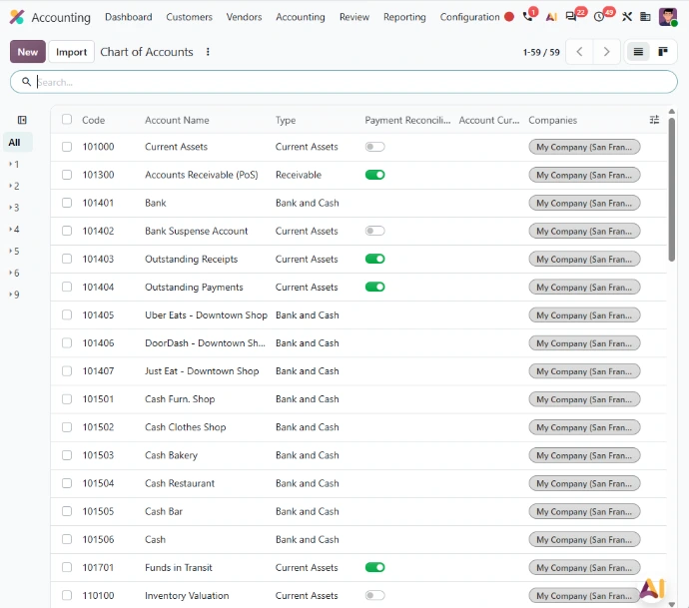Disable reconciliation toggle for Outstanding Payments
Viewport: 689px width, 608px height.
point(374,287)
